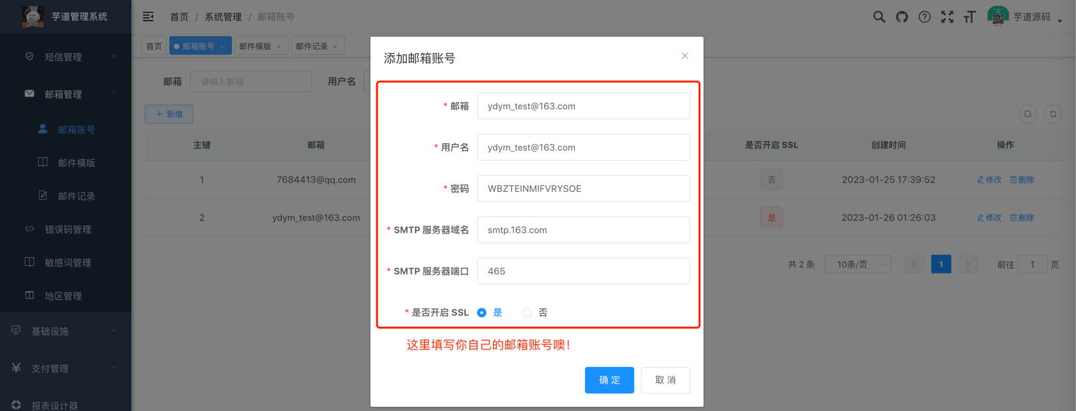The height and width of the screenshot is (411, 1076).
Task: Click the 取消 cancel button
Action: [665, 380]
